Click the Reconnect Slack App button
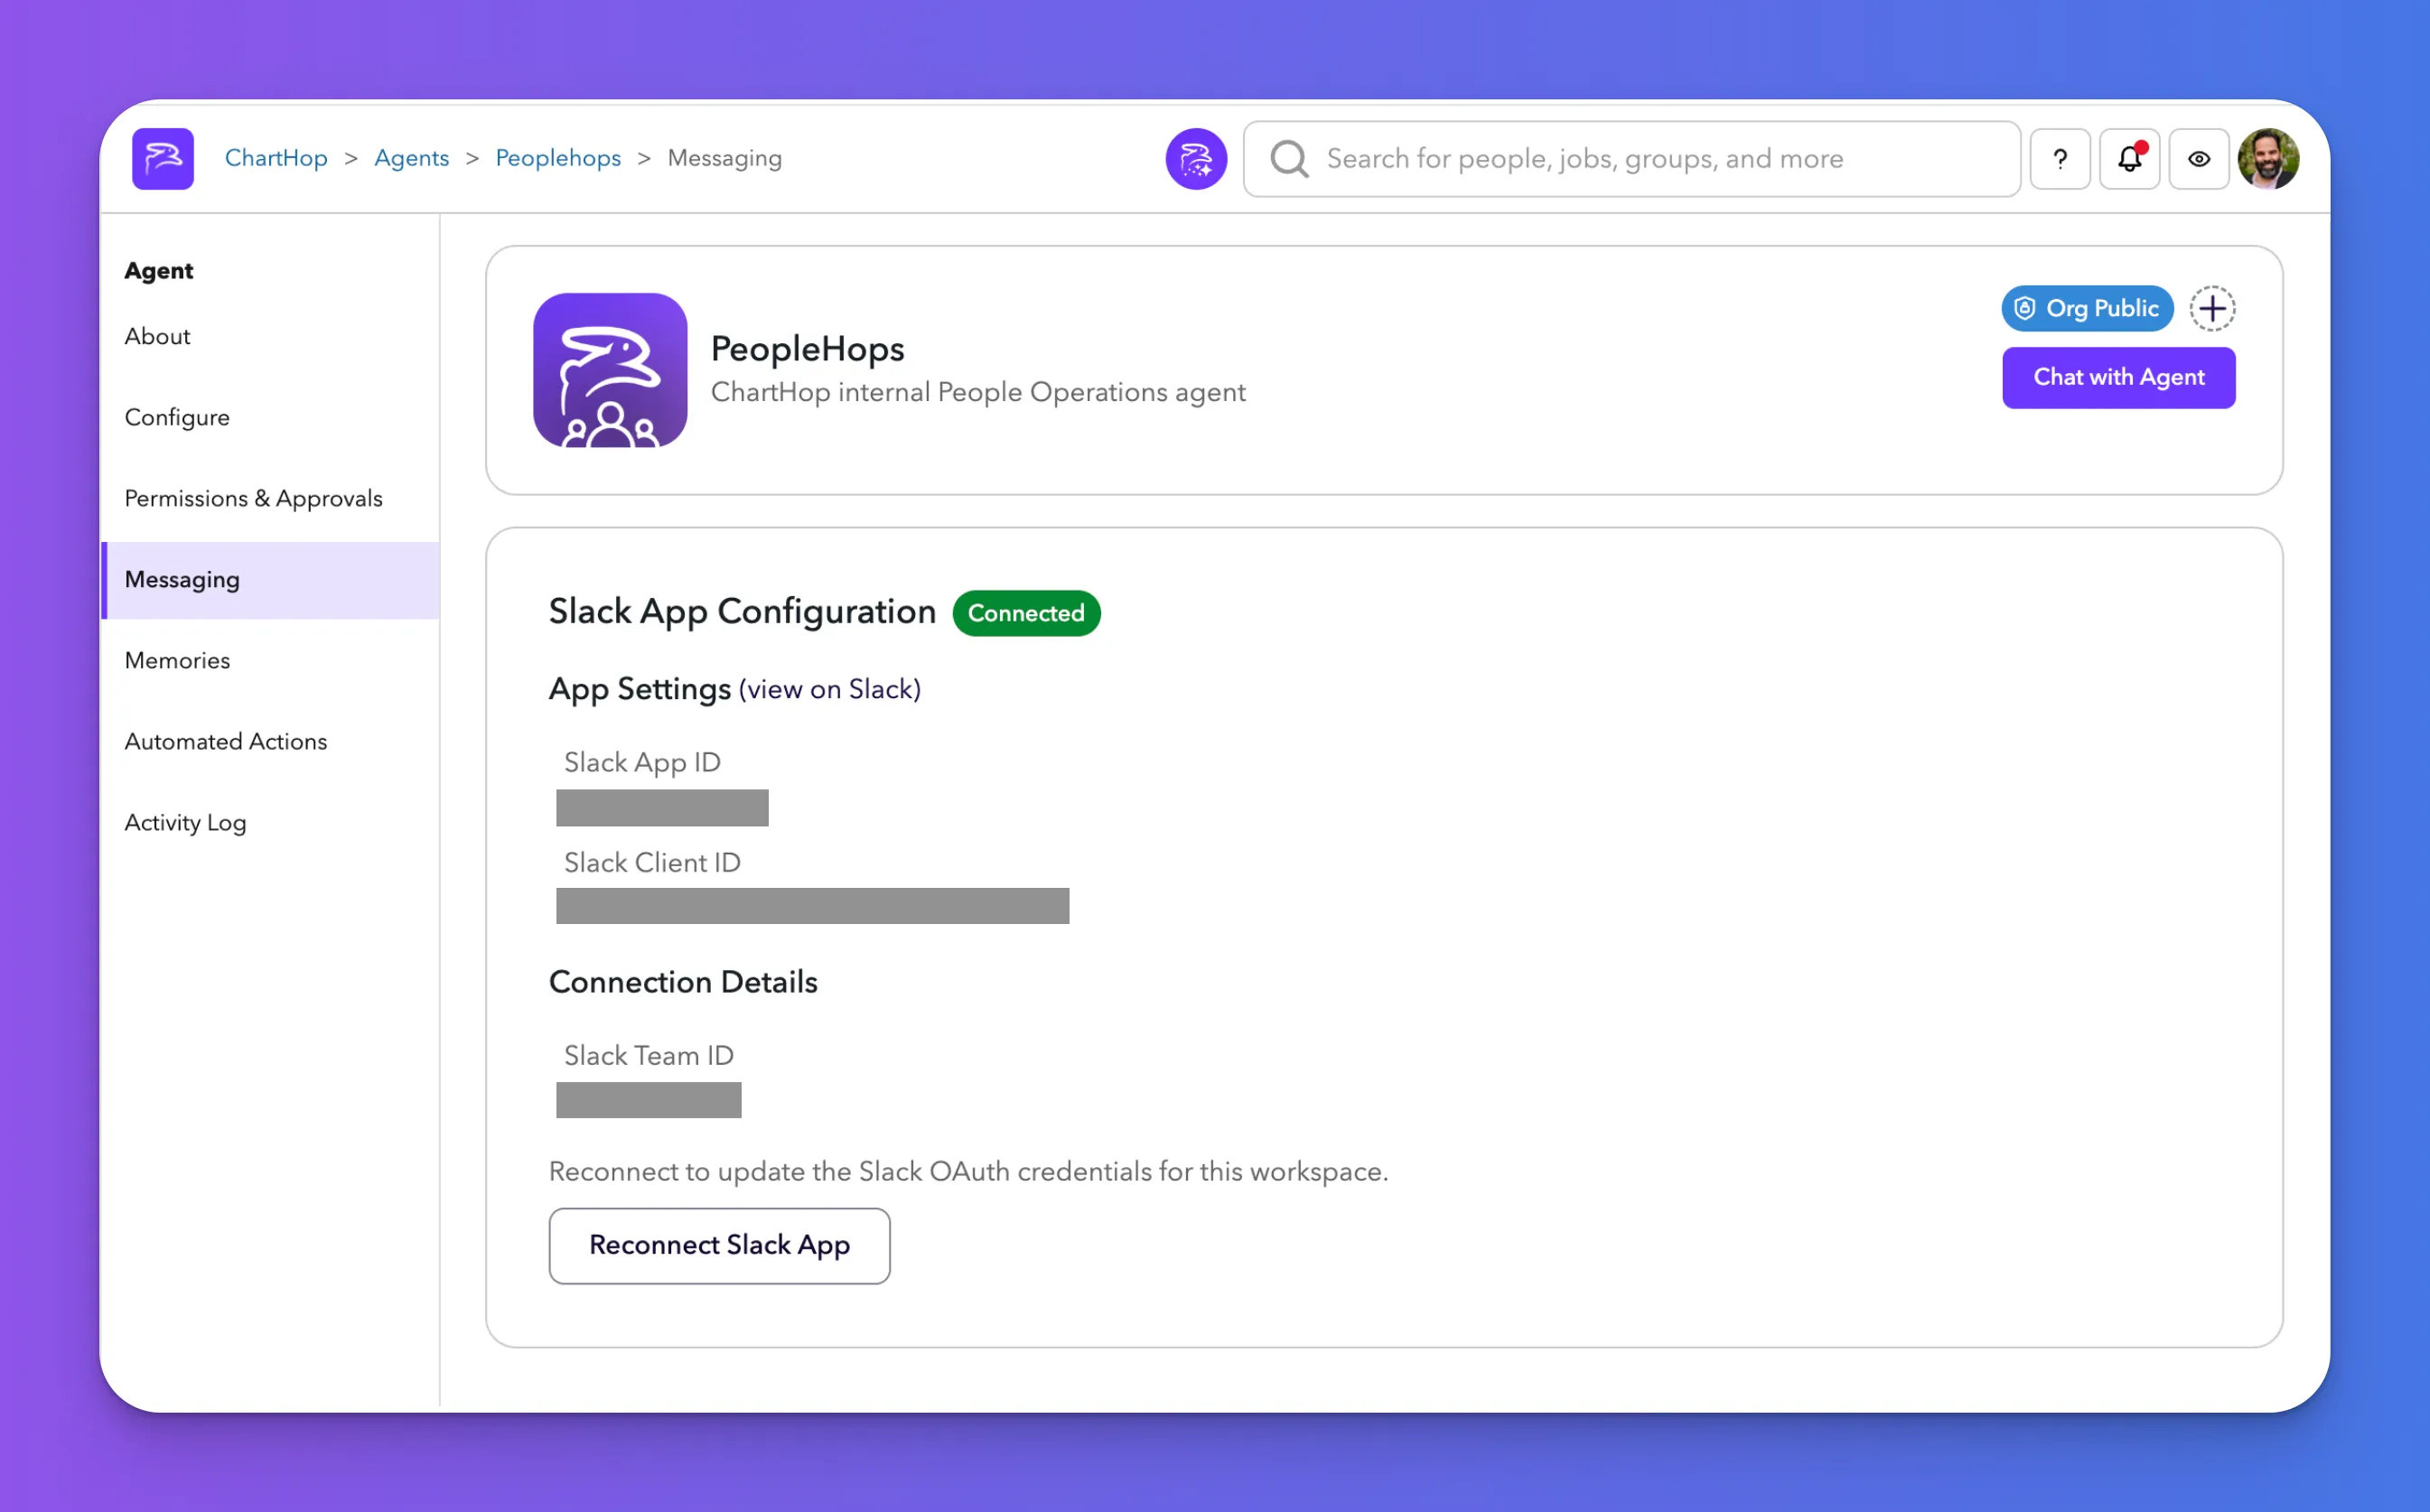 (719, 1245)
